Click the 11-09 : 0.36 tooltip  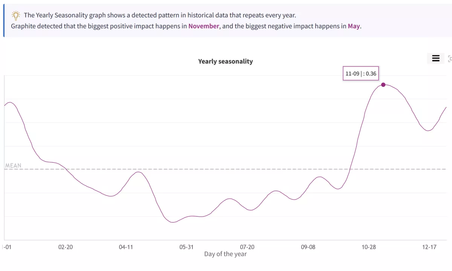[x=361, y=74]
